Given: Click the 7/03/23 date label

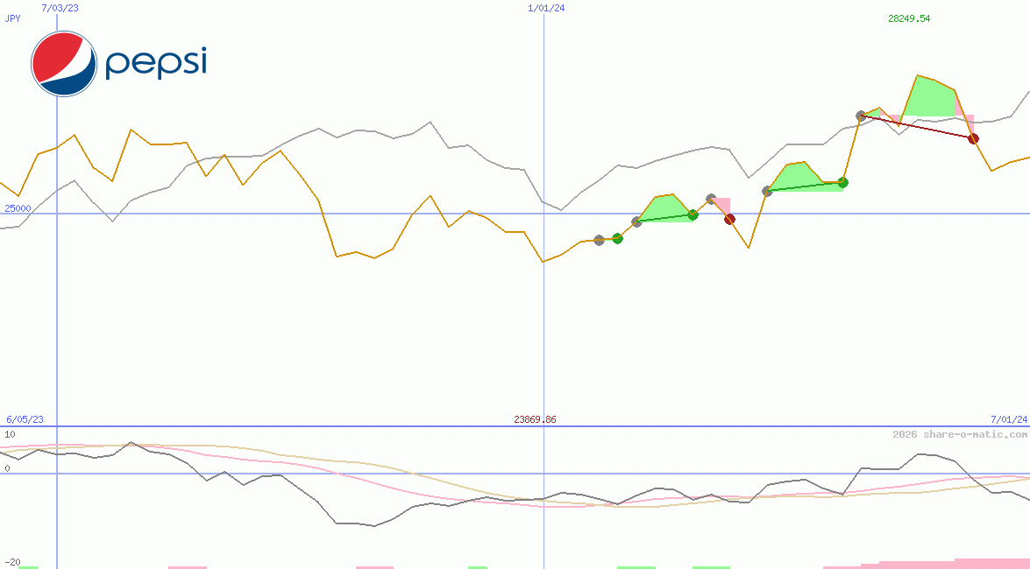Looking at the screenshot, I should click(60, 8).
